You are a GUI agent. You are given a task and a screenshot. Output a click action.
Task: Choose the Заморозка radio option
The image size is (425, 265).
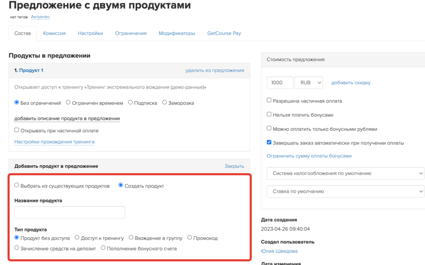[164, 102]
